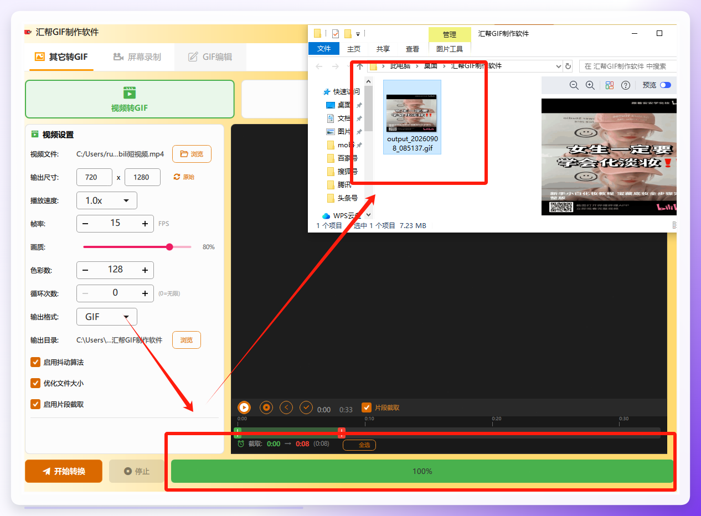Play the video preview
The width and height of the screenshot is (701, 516).
pyautogui.click(x=244, y=407)
